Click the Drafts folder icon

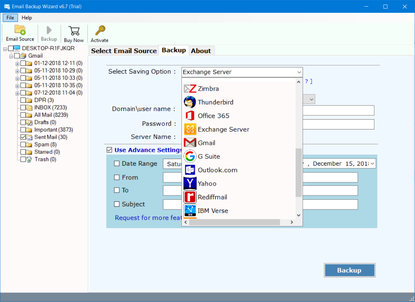click(29, 122)
